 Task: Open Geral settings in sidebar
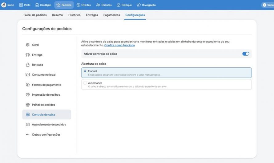pyautogui.click(x=47, y=45)
